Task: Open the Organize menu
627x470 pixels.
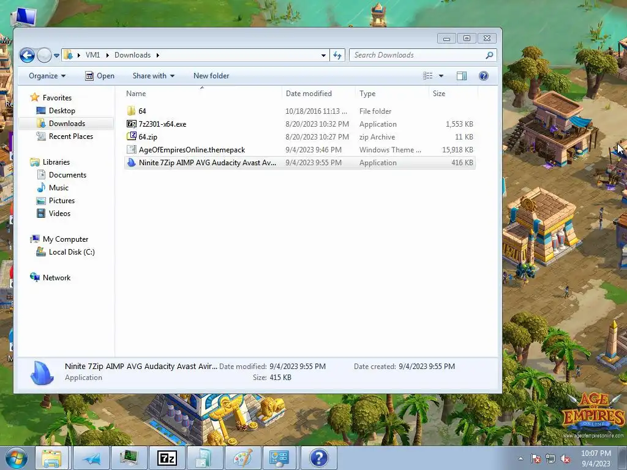Action: (x=47, y=76)
